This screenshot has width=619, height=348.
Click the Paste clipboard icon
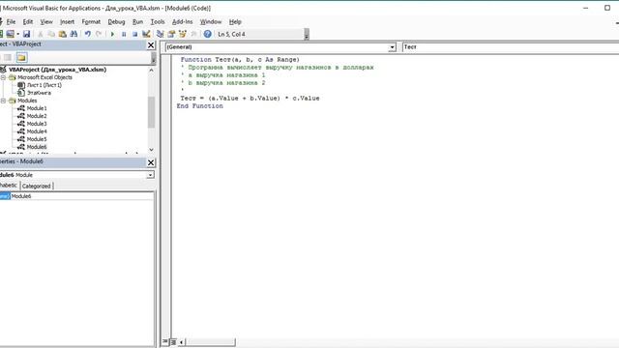(x=62, y=35)
